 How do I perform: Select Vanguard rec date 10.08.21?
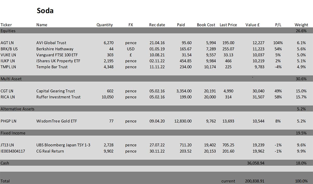pos(157,55)
